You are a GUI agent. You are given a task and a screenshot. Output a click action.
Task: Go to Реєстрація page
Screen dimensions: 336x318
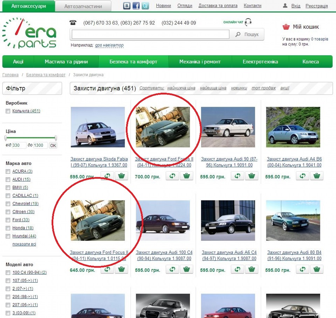tap(317, 6)
